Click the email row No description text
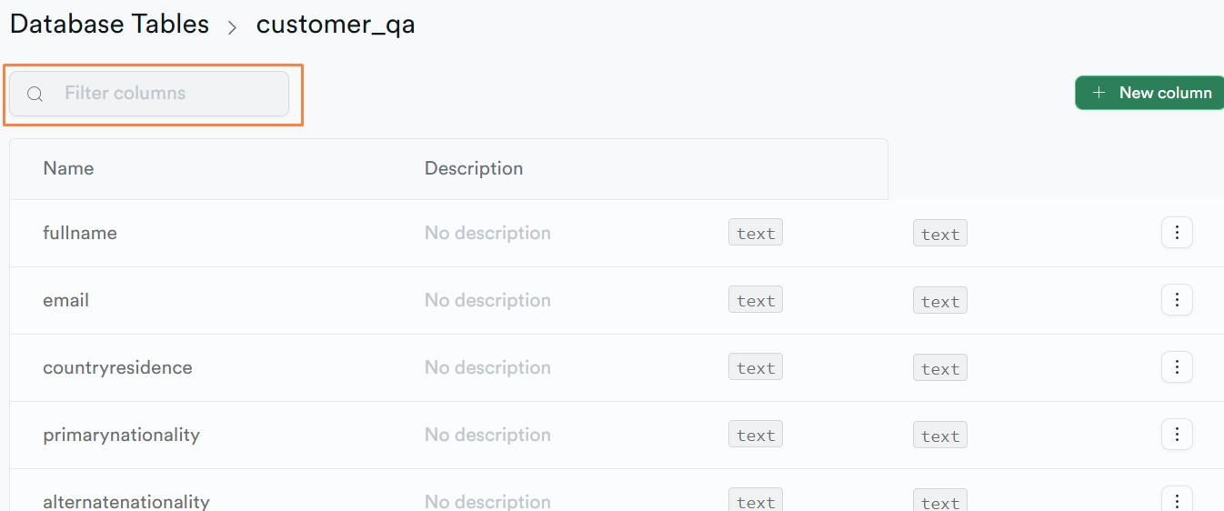This screenshot has width=1224, height=511. coord(487,300)
